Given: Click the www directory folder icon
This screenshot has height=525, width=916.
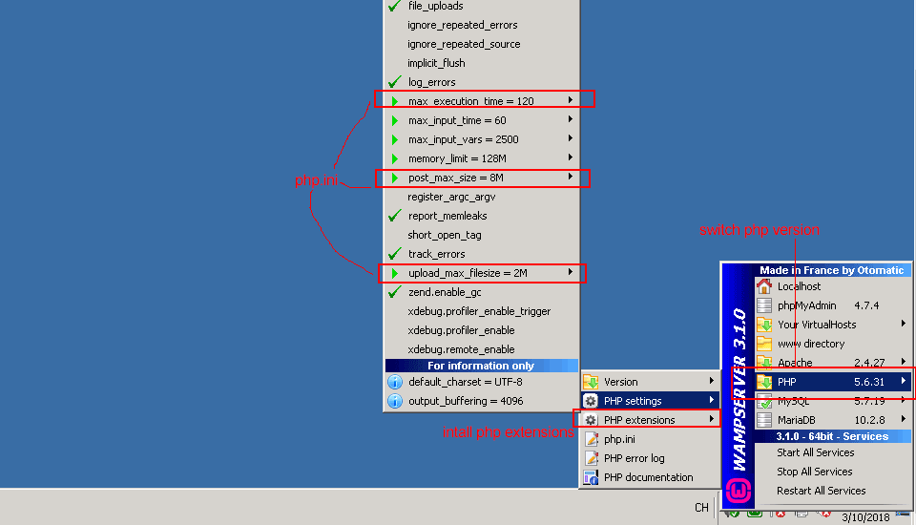Looking at the screenshot, I should tap(764, 344).
